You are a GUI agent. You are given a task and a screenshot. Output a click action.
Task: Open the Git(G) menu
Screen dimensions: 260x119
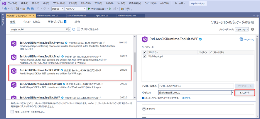46,3
